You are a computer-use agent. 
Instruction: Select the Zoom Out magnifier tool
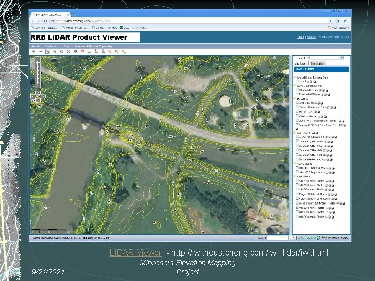(55, 52)
